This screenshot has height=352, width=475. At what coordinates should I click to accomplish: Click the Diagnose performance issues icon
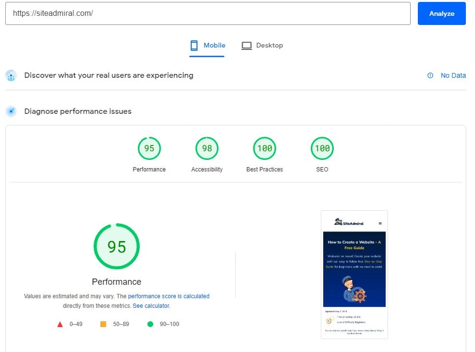click(11, 111)
